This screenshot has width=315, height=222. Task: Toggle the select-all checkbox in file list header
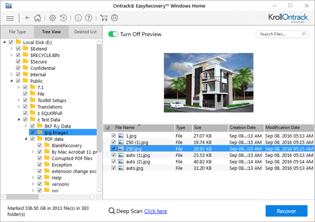coord(108,128)
